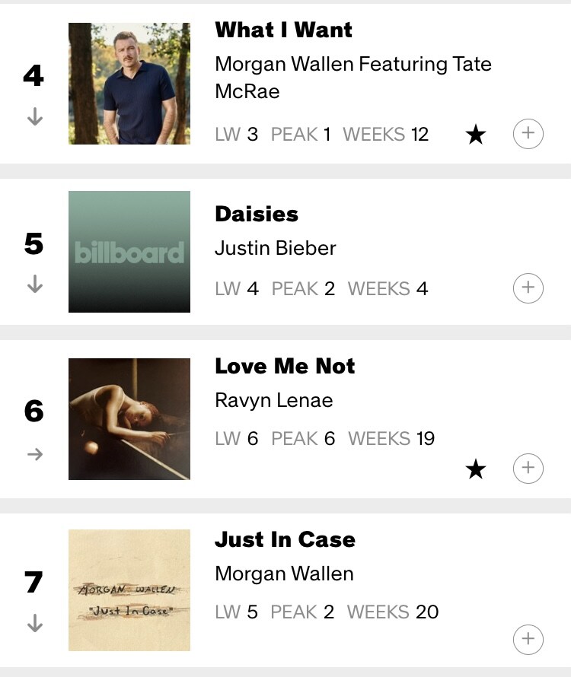Open the Love Me Not cover art
The height and width of the screenshot is (677, 571).
tap(129, 419)
